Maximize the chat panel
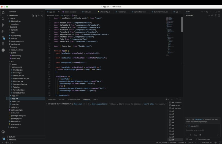The width and height of the screenshot is (222, 144). pyautogui.click(x=216, y=12)
